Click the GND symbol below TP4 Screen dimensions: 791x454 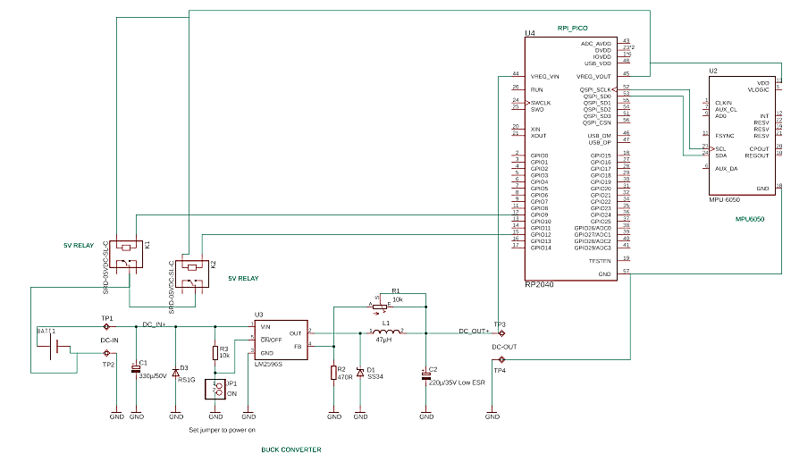pyautogui.click(x=492, y=416)
